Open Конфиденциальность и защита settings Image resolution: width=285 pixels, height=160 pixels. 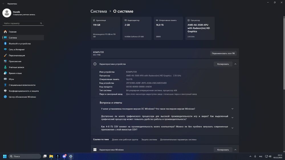pos(23,91)
